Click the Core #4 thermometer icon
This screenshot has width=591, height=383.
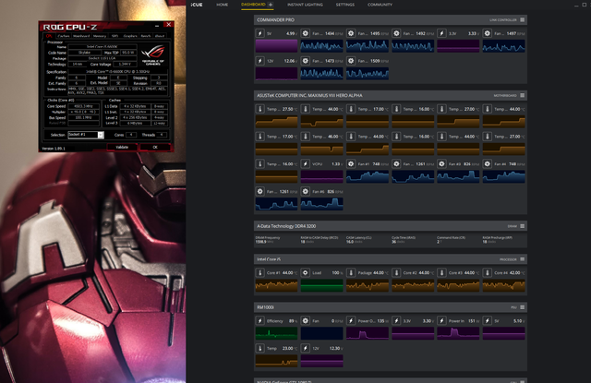487,272
